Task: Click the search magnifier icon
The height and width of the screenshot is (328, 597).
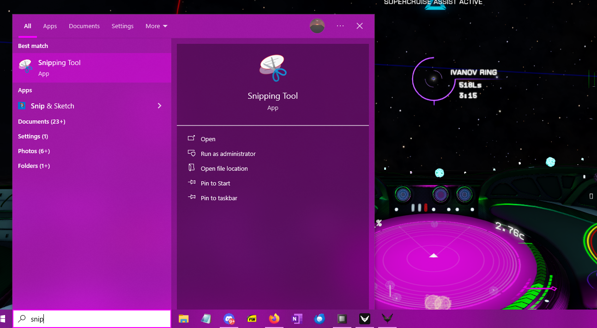Action: click(22, 319)
